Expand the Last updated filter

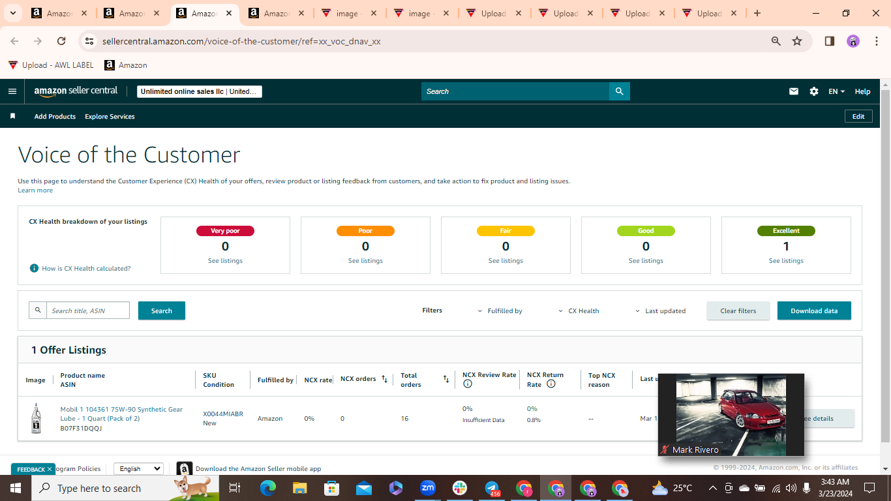click(660, 311)
